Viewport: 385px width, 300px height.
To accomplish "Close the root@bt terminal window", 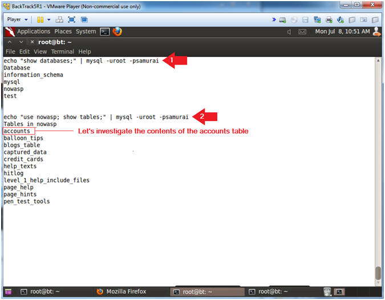I will [x=32, y=42].
